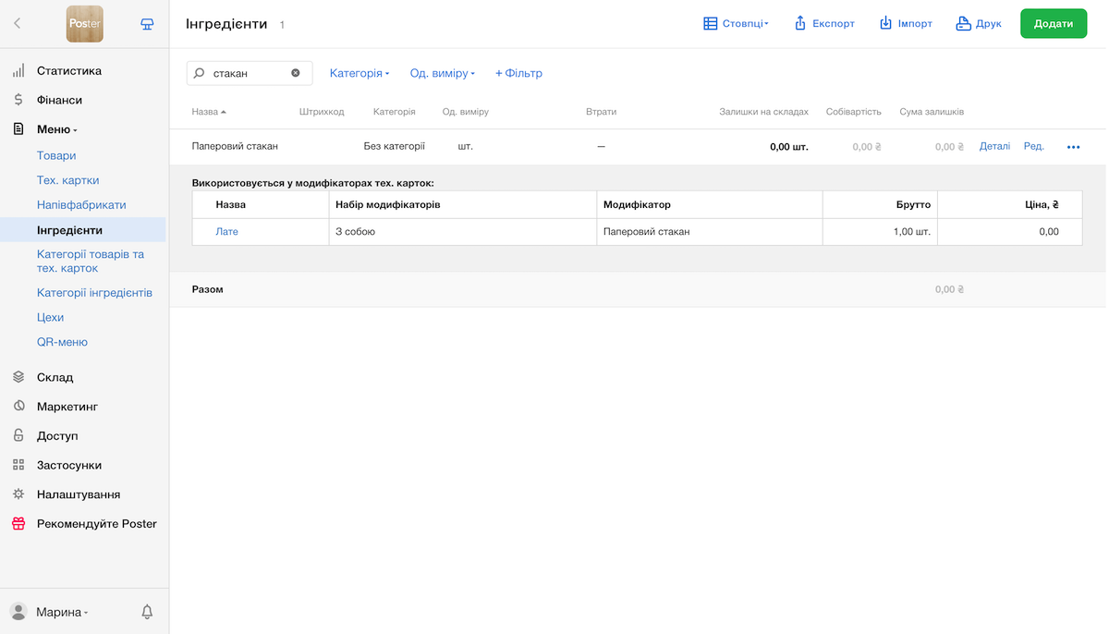Go to Цехи page
The width and height of the screenshot is (1109, 634).
pos(50,317)
